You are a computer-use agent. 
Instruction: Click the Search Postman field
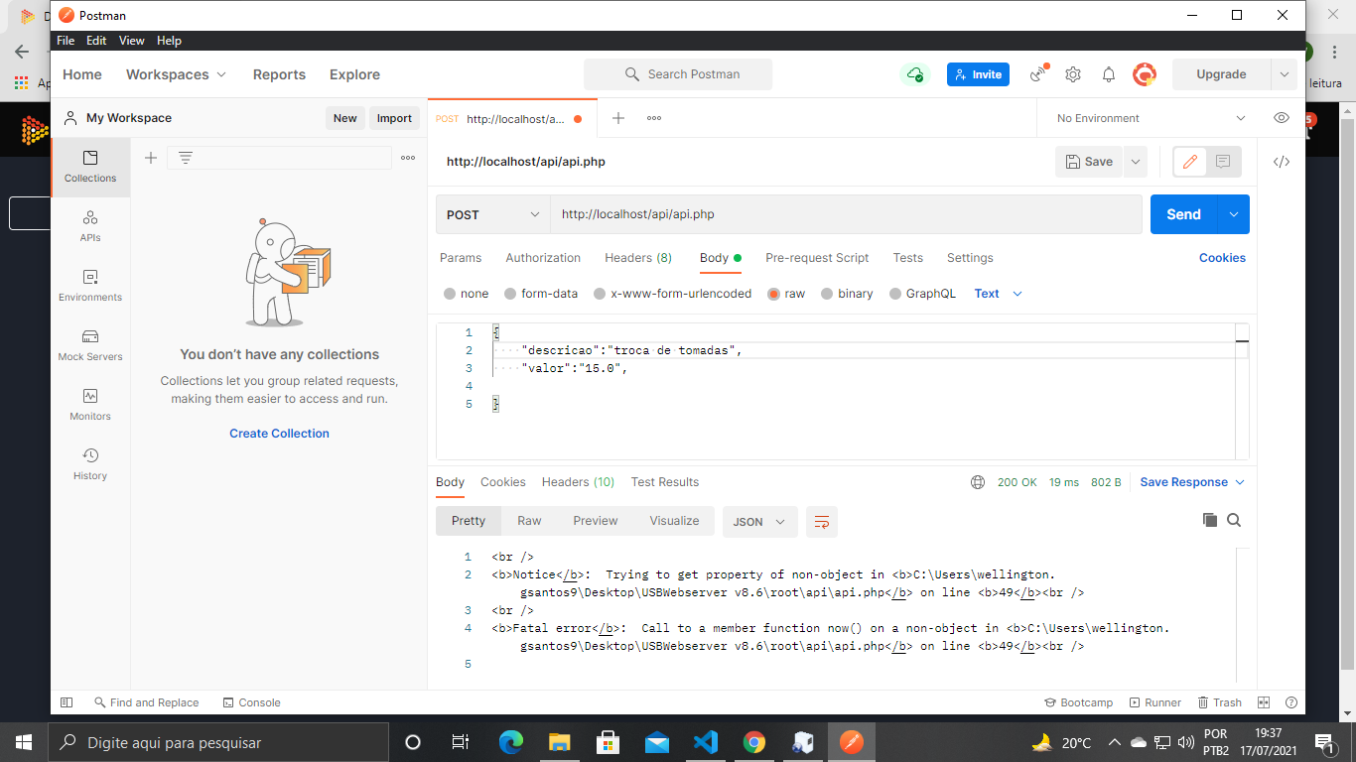point(678,74)
